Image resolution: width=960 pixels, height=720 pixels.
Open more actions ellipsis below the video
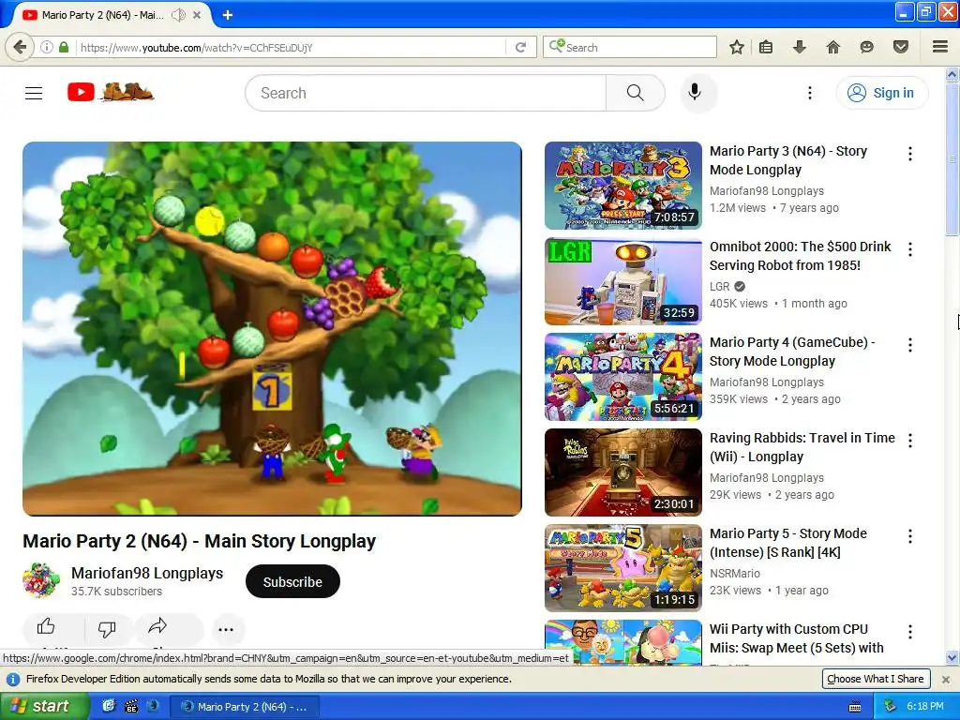pyautogui.click(x=226, y=629)
